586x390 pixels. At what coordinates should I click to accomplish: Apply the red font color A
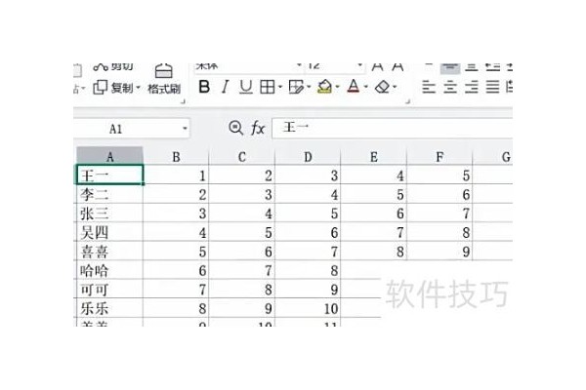(354, 87)
